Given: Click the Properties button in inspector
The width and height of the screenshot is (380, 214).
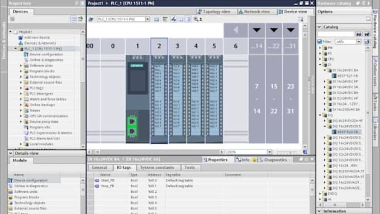Looking at the screenshot, I should tap(216, 160).
